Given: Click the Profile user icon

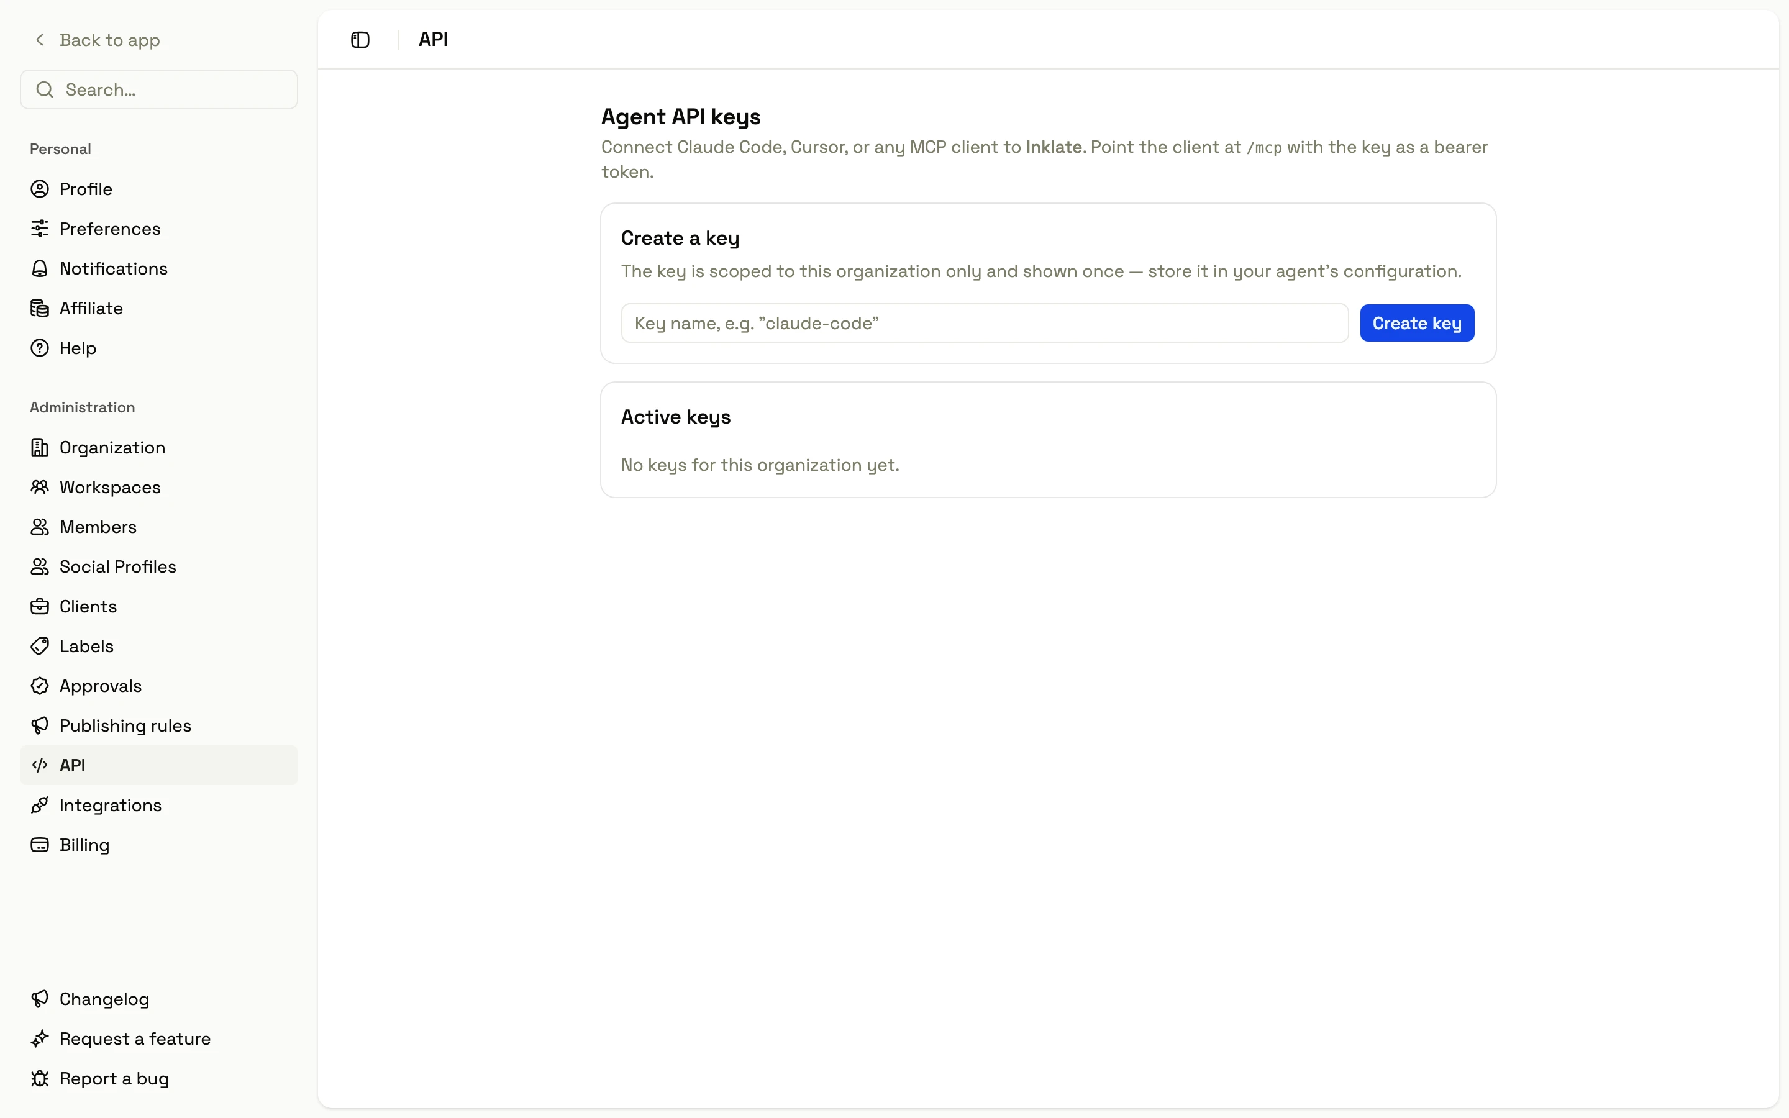Looking at the screenshot, I should 40,189.
